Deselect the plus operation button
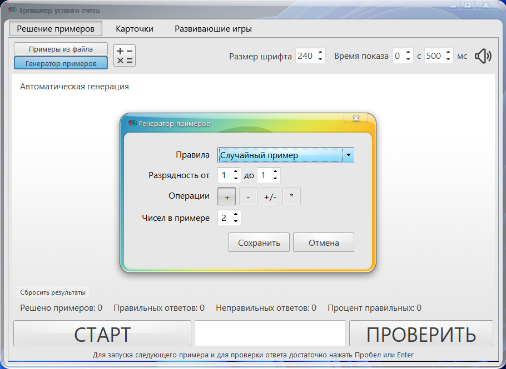506x369 pixels. 226,196
